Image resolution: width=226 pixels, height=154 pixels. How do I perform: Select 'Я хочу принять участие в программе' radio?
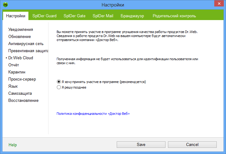[x=59, y=82]
